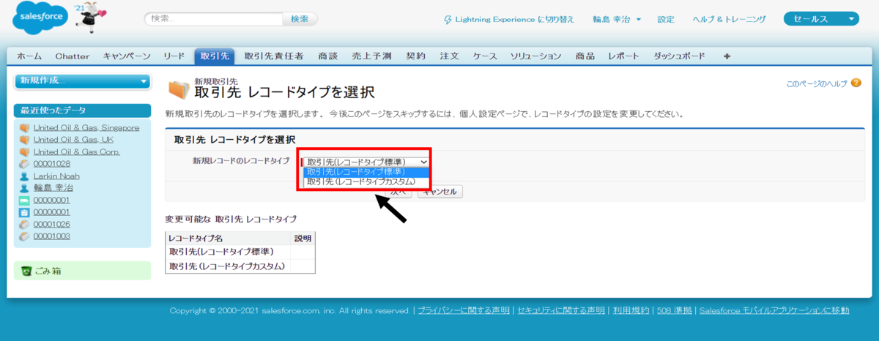Viewport: 879px width, 341px height.
Task: Click the folder icon beside United Oil & Gas, Singapore
Action: [24, 128]
